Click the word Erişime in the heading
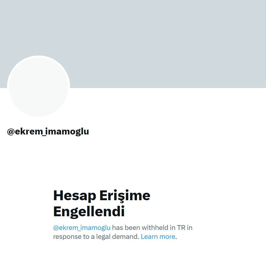Viewport: 266px width, 271px height. [x=125, y=196]
